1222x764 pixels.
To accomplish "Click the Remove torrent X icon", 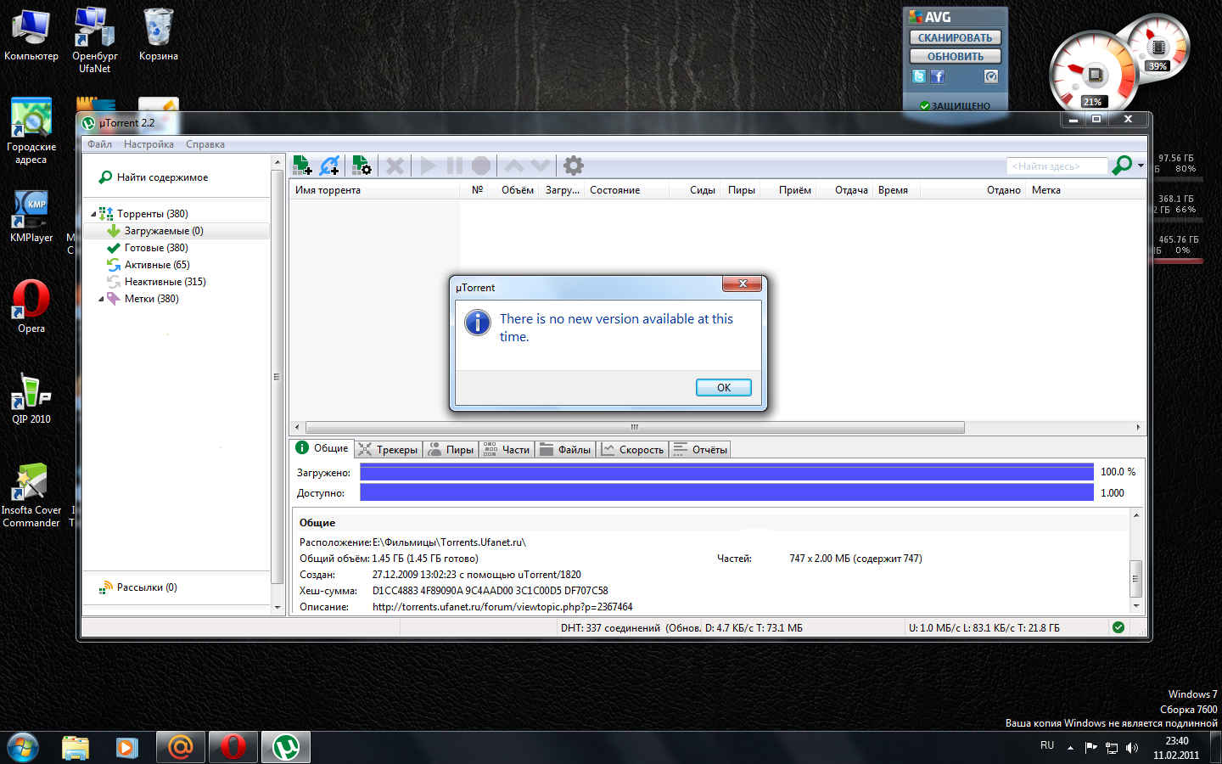I will tap(395, 166).
